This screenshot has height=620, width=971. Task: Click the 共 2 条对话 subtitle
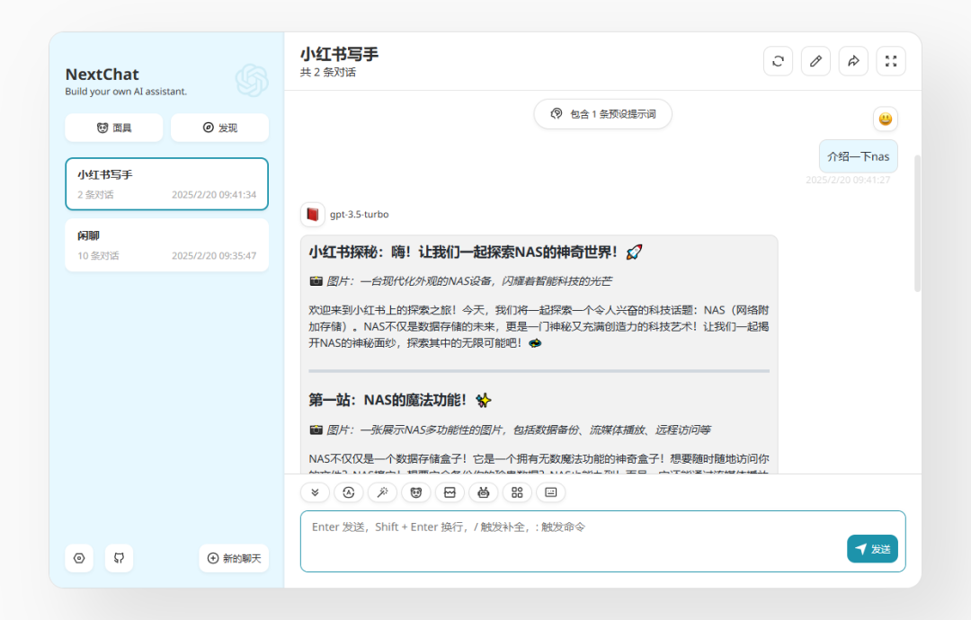tap(328, 73)
